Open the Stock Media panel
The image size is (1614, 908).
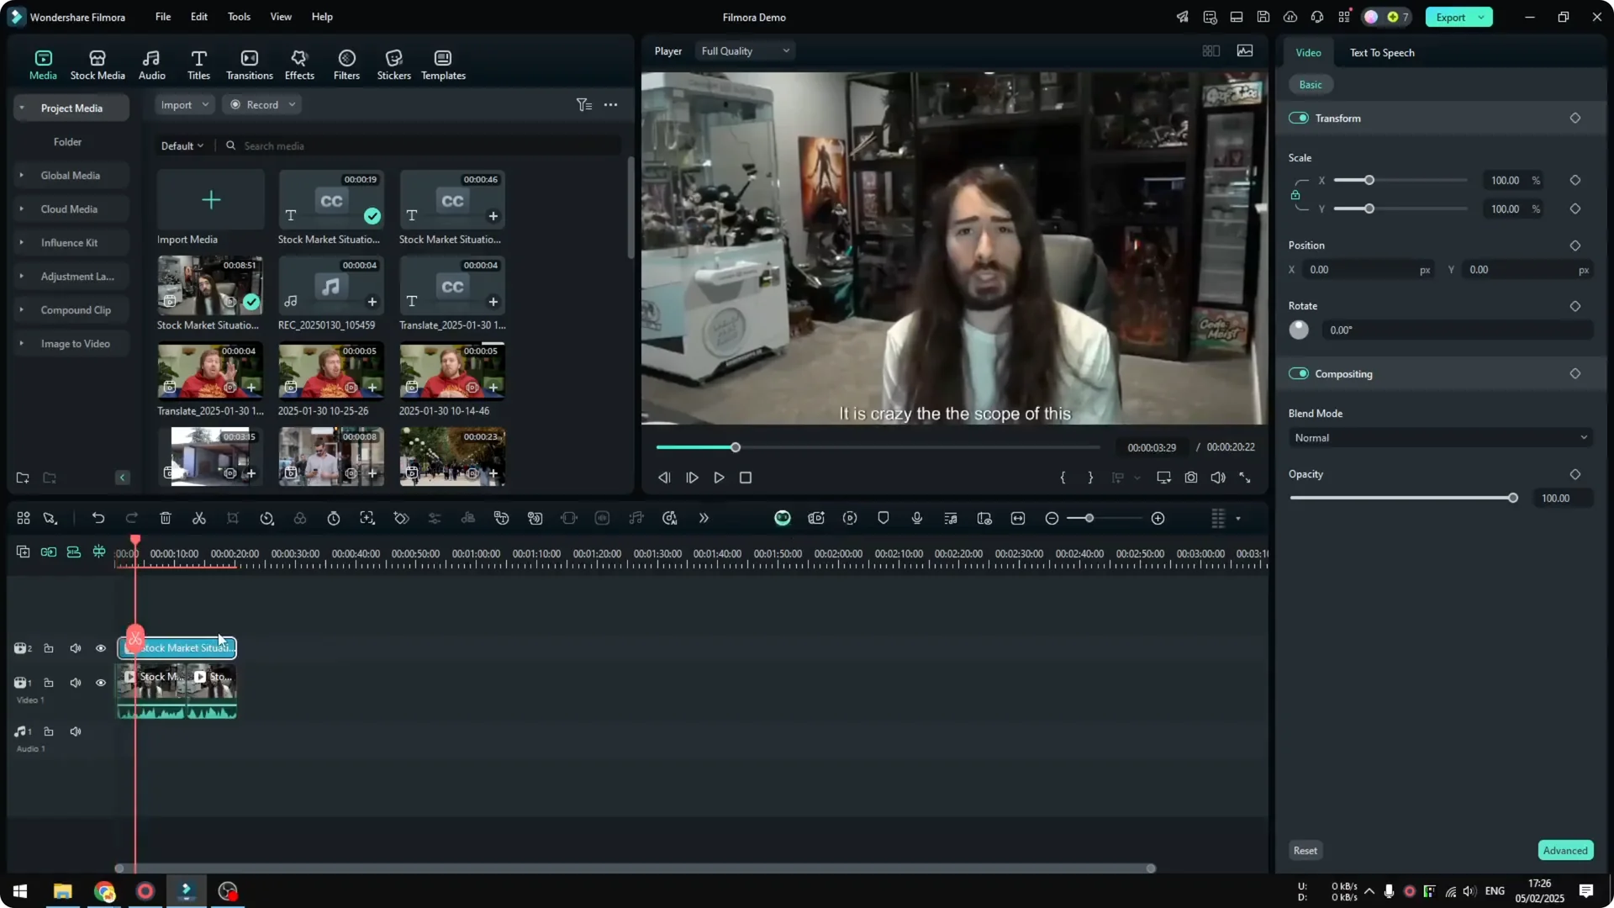coord(97,63)
